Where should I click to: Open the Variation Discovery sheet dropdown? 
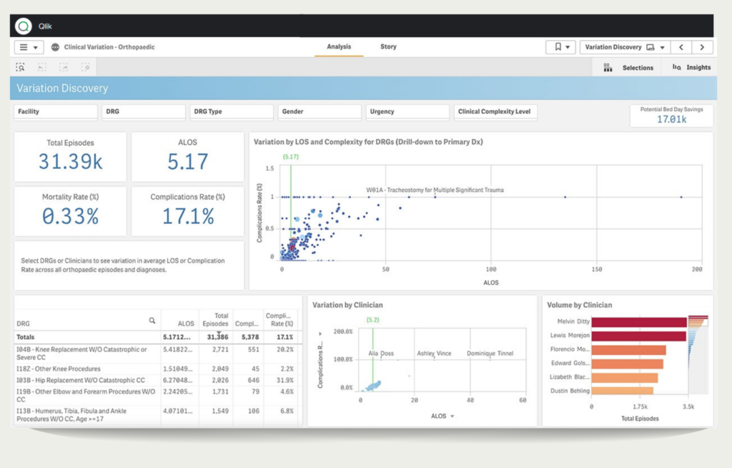click(625, 47)
